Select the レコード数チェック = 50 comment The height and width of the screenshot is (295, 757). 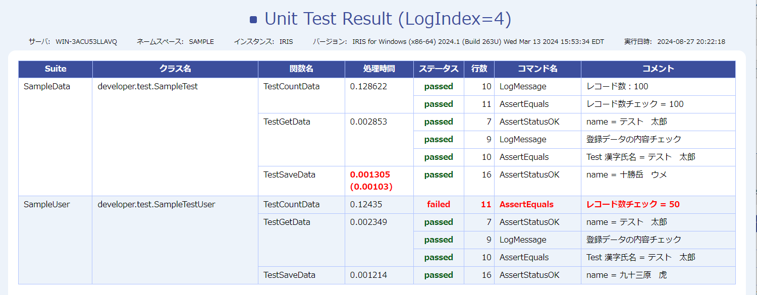633,204
